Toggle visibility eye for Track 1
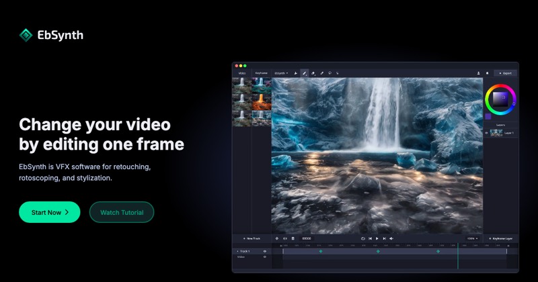The height and width of the screenshot is (282, 538). tap(265, 251)
